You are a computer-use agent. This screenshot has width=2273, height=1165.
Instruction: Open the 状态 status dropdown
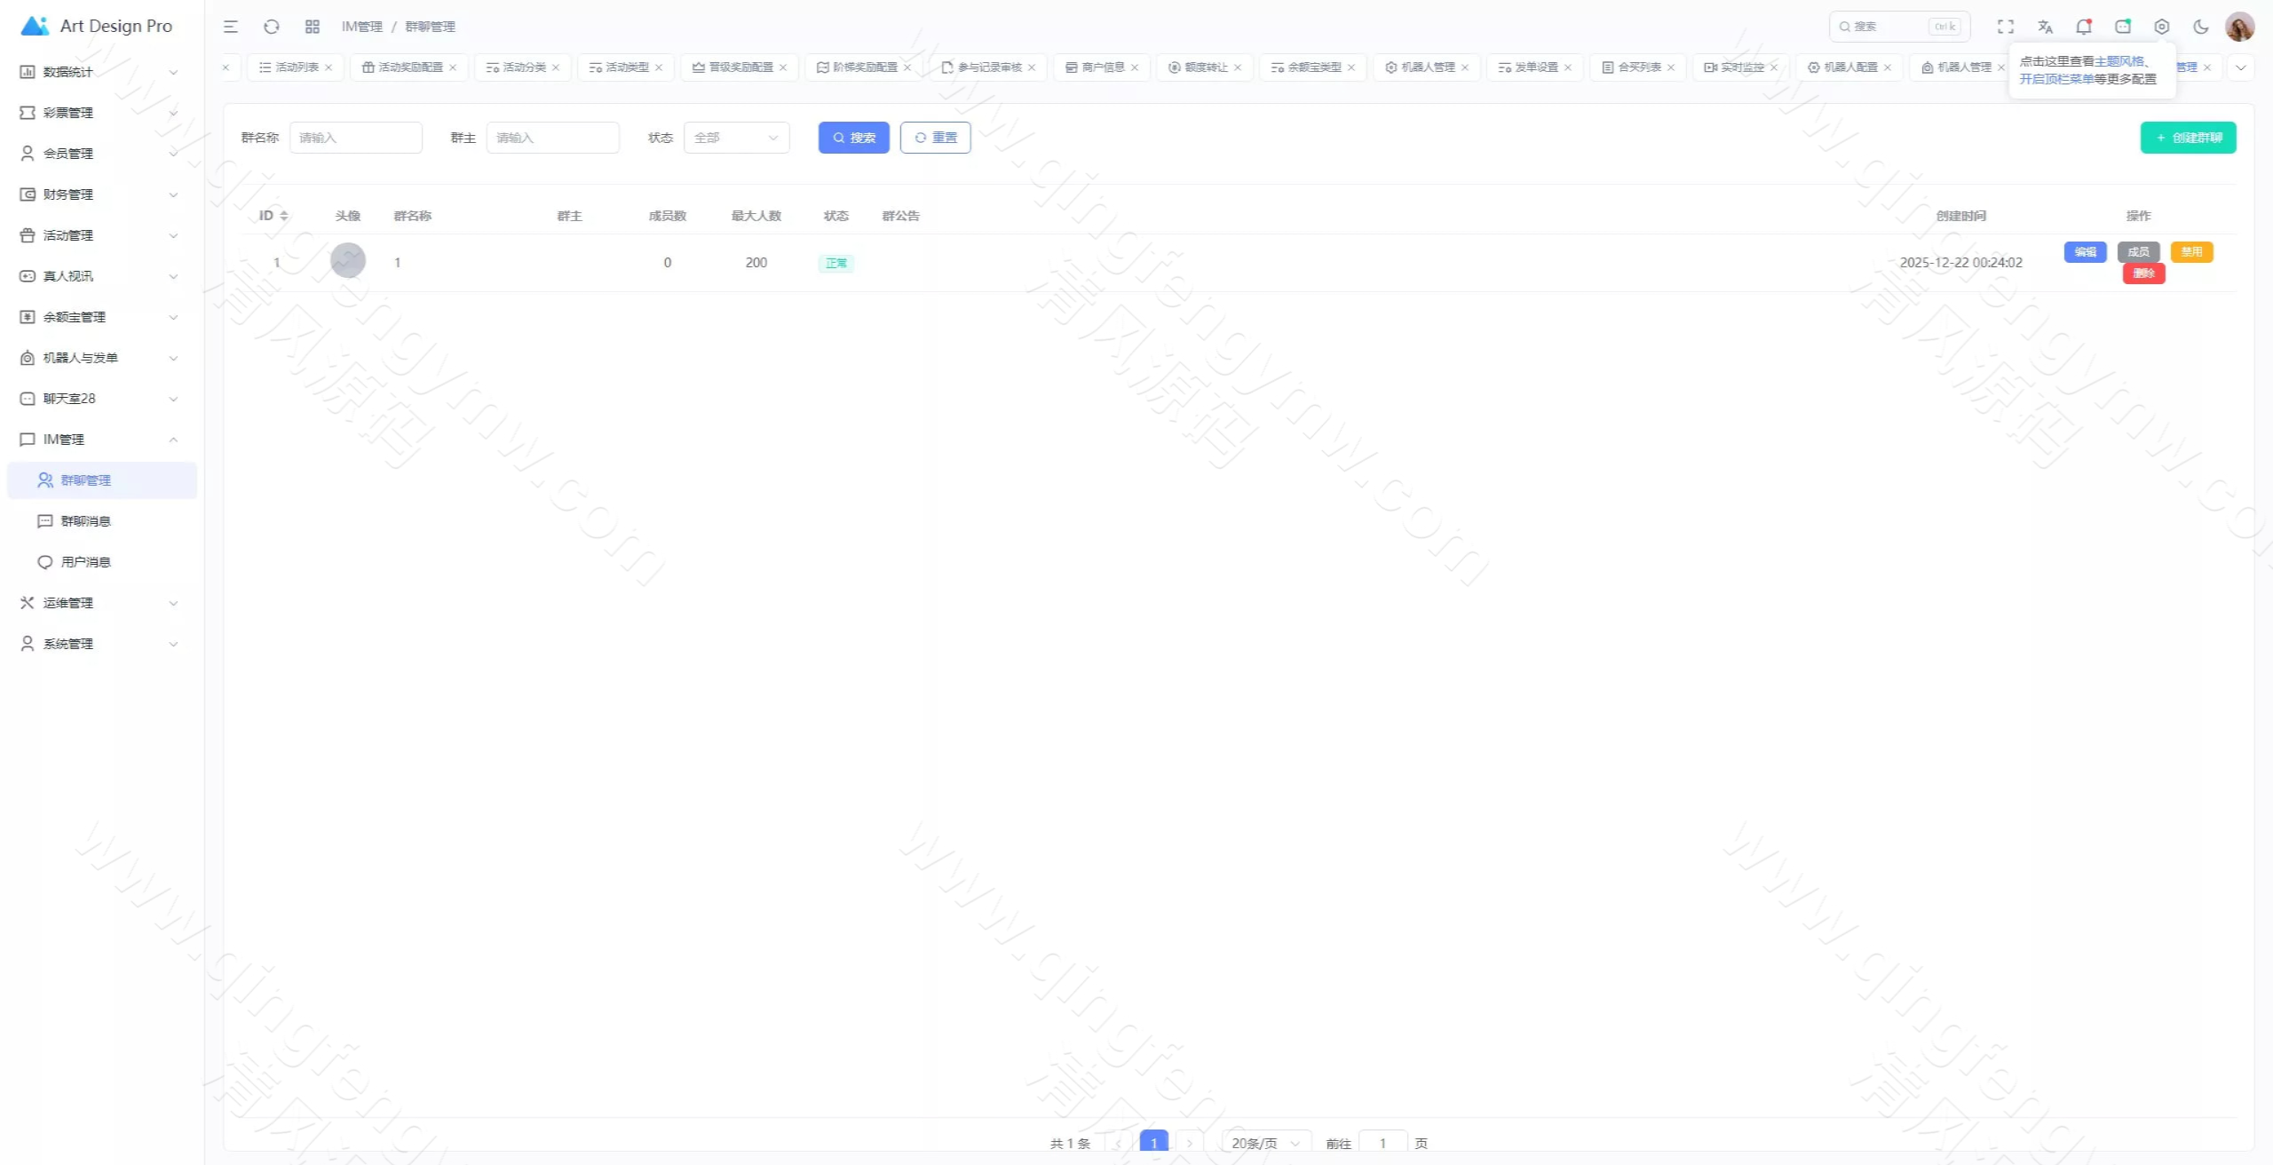[736, 138]
